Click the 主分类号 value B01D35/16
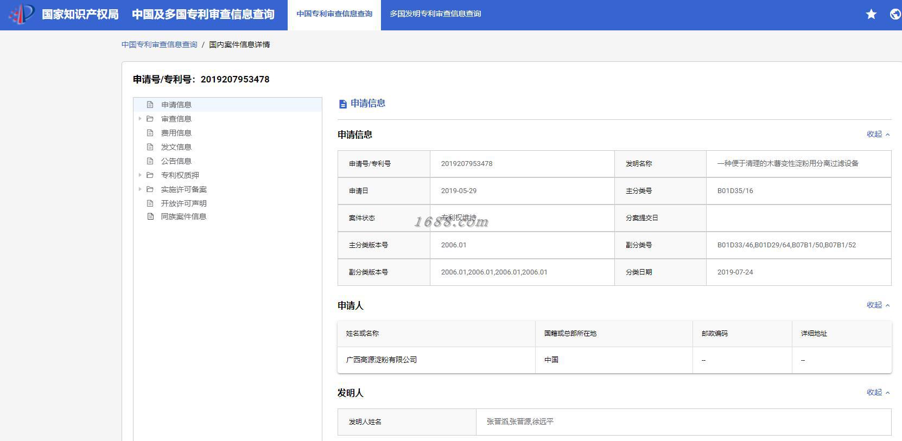This screenshot has width=902, height=441. (x=735, y=191)
